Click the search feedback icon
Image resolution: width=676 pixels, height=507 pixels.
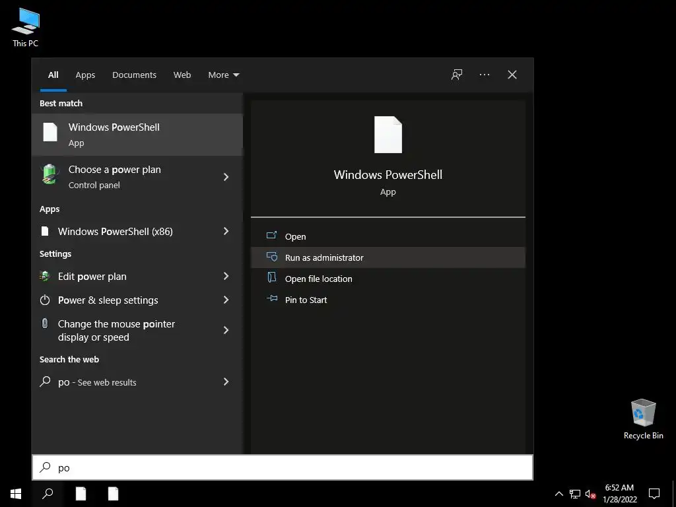click(x=457, y=75)
